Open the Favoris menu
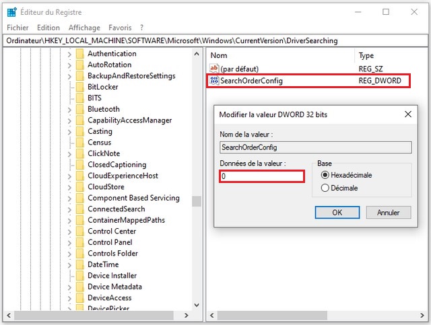The height and width of the screenshot is (325, 431). (x=120, y=28)
